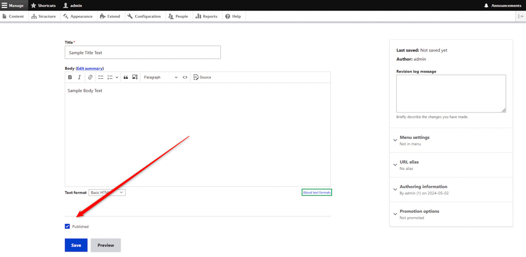Expand Menu settings section
The height and width of the screenshot is (257, 526).
451,140
